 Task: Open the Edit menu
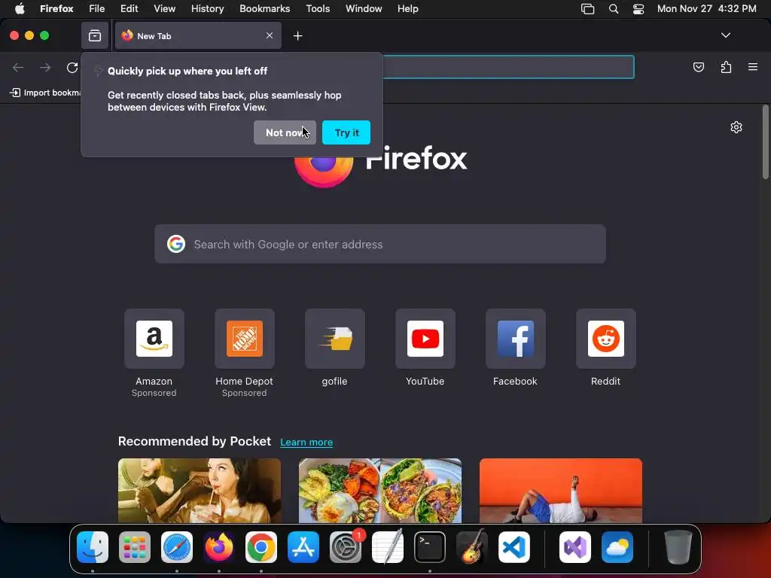click(129, 8)
